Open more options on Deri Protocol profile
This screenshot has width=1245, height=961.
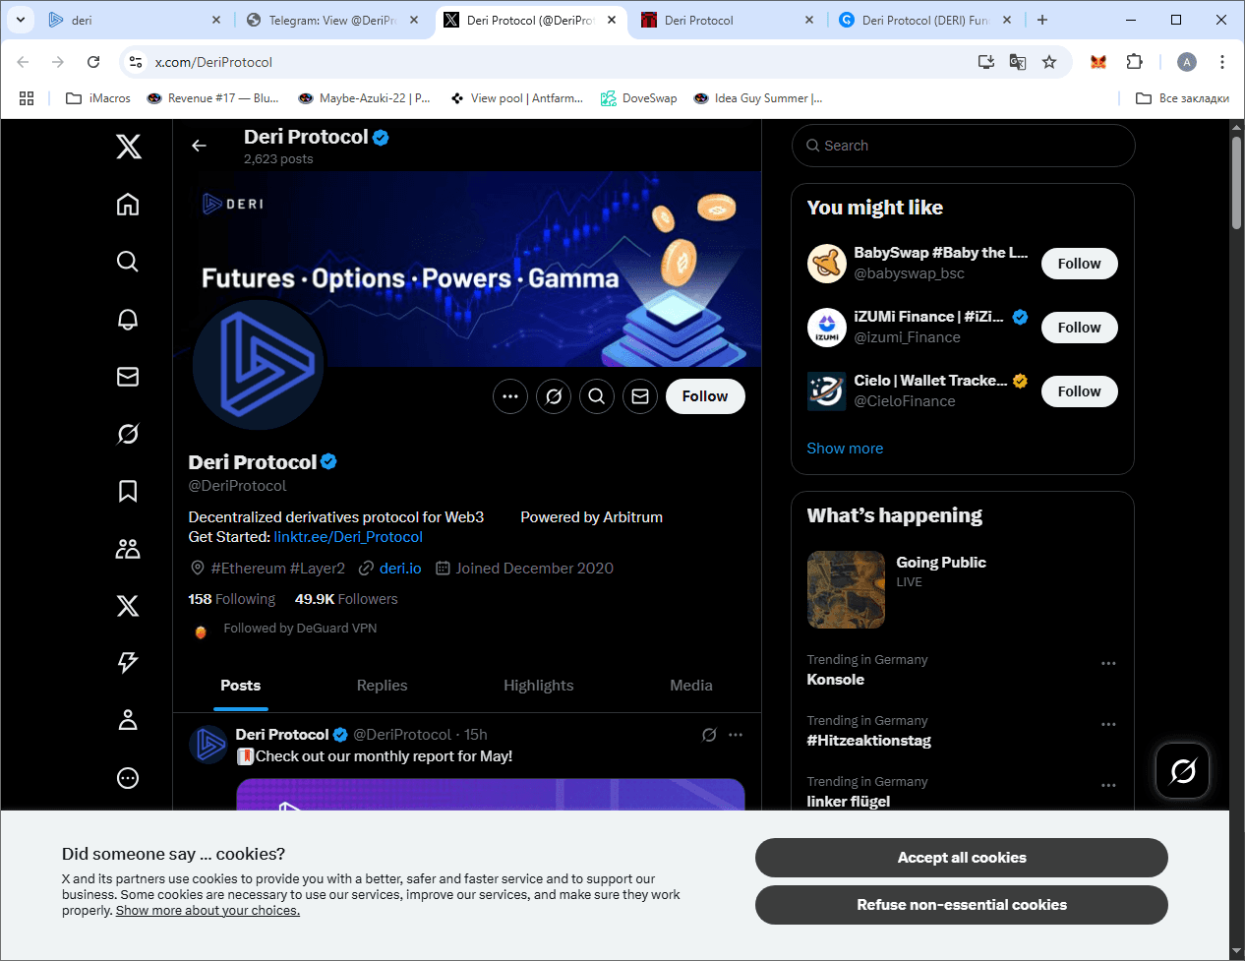click(x=510, y=396)
